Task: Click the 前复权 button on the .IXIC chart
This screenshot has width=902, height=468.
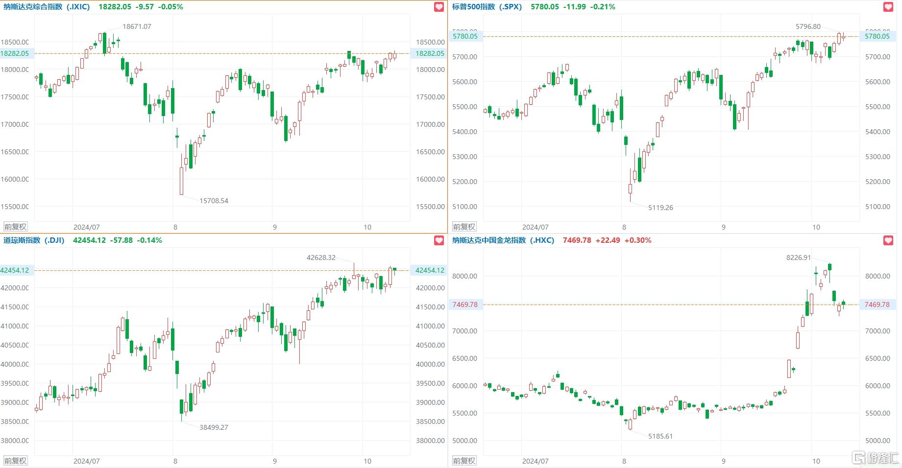Action: pos(16,227)
